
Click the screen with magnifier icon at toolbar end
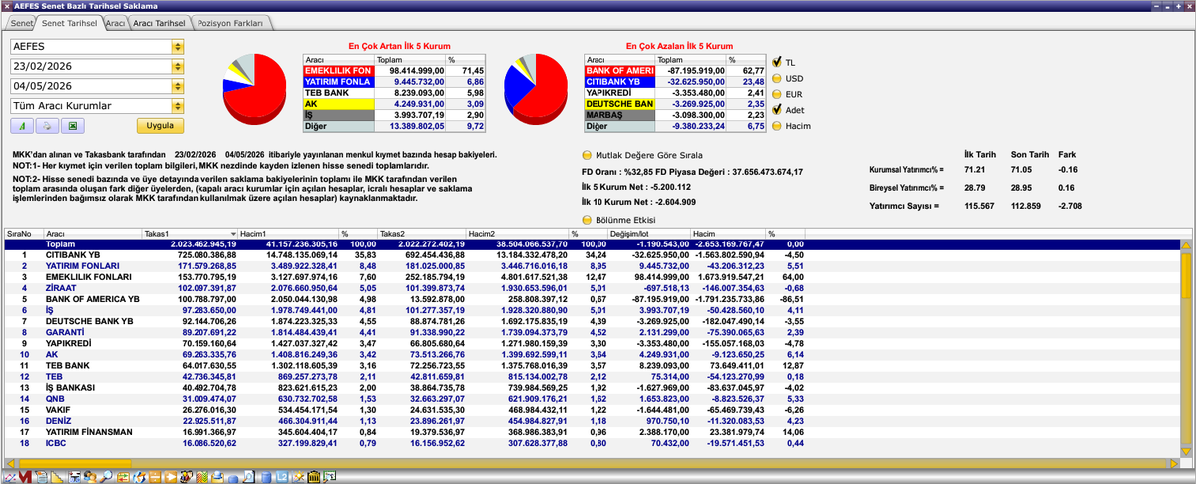coord(329,477)
